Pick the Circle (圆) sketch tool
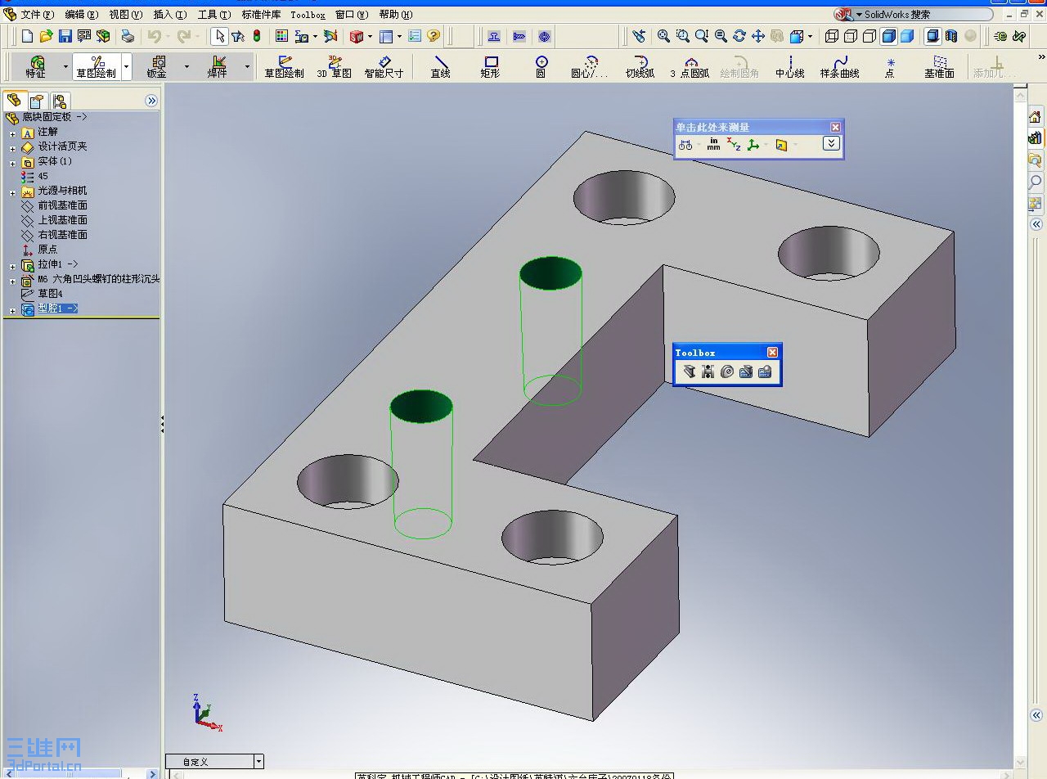Viewport: 1047px width, 779px height. [x=541, y=67]
